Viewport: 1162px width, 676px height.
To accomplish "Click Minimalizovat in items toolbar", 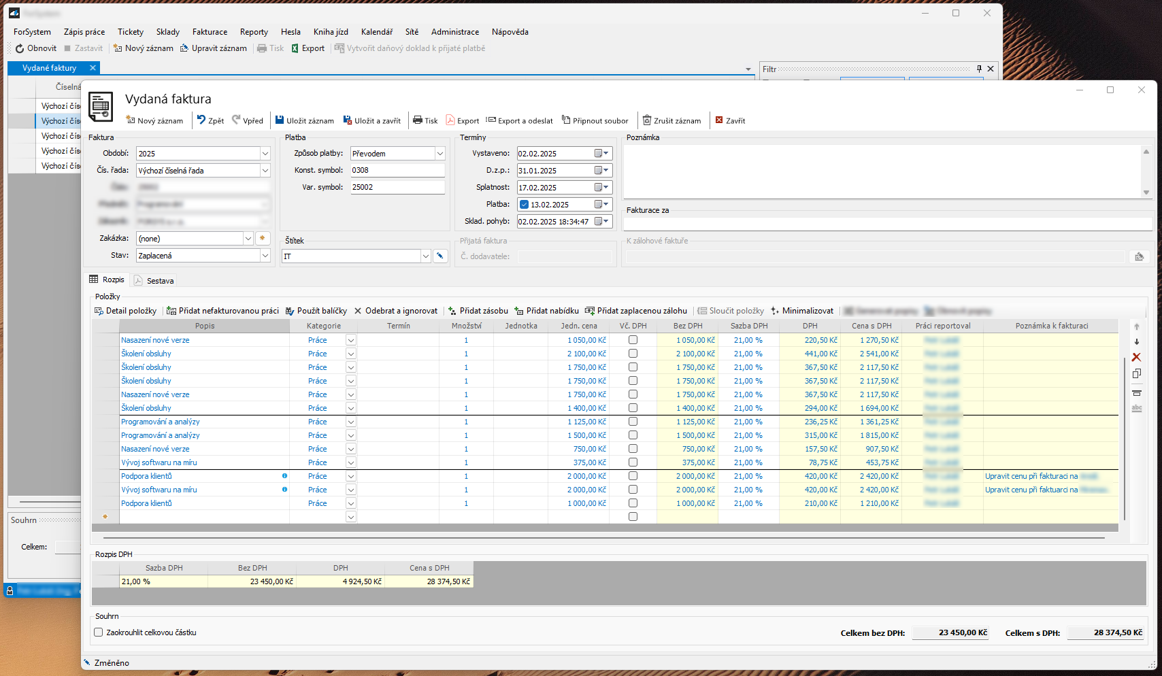I will (x=801, y=311).
